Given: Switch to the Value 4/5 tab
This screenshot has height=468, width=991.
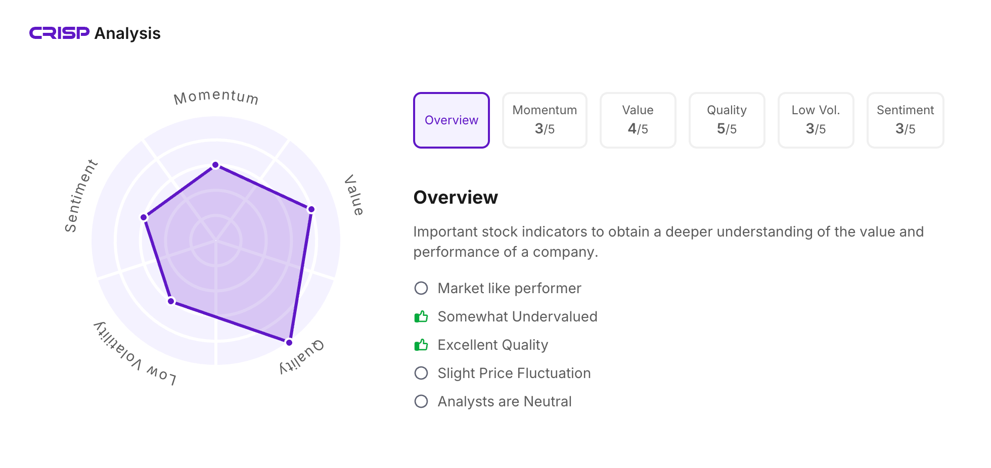Looking at the screenshot, I should pyautogui.click(x=638, y=120).
